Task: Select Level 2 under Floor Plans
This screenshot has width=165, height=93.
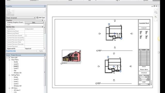Action: 16,68
